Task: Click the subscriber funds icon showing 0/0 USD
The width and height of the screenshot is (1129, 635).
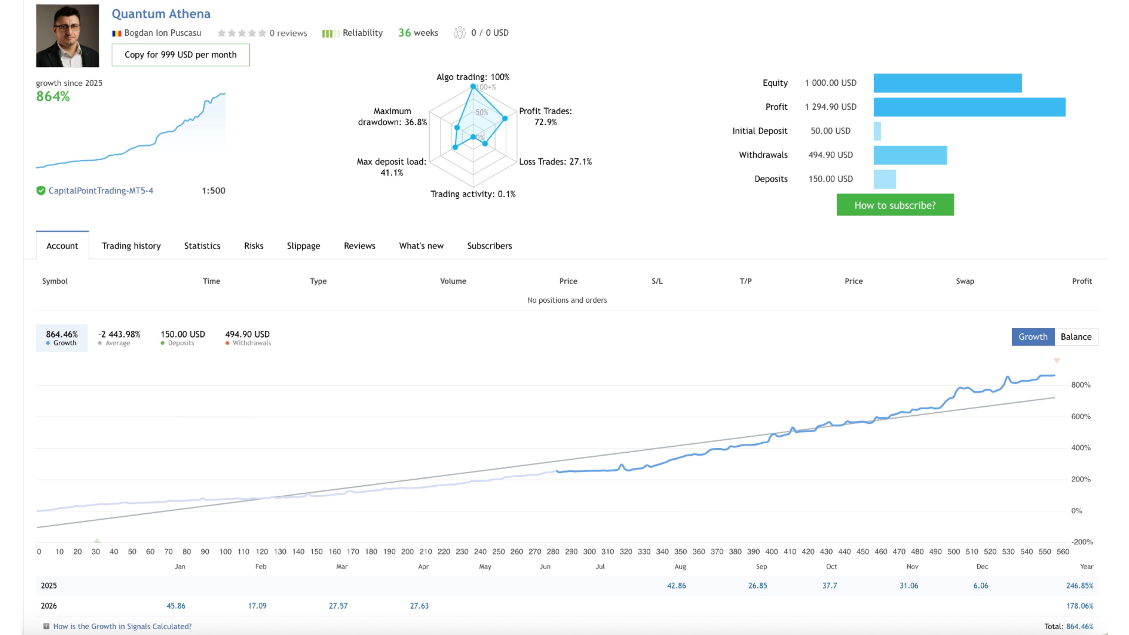Action: pyautogui.click(x=460, y=33)
